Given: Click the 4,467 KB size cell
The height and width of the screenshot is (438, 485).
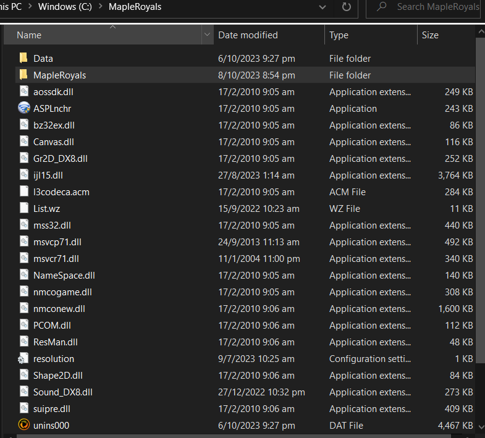Looking at the screenshot, I should [455, 425].
